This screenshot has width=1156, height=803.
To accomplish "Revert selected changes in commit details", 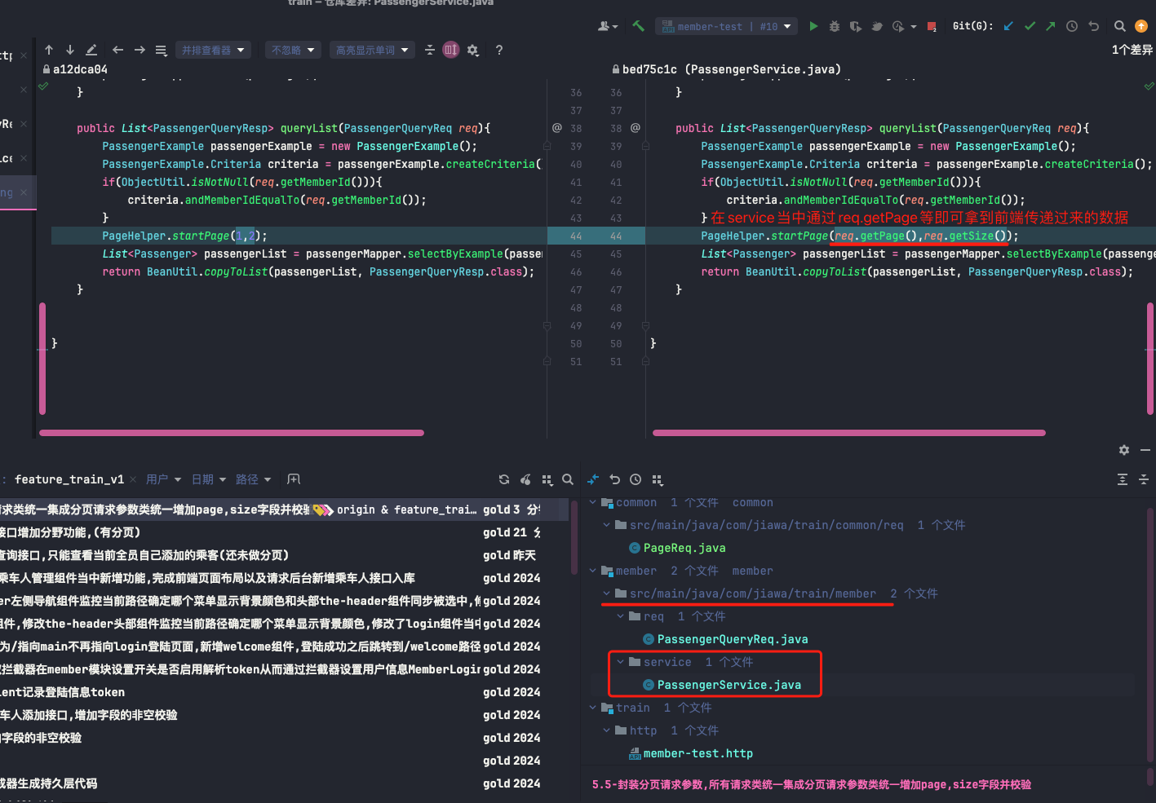I will (614, 479).
